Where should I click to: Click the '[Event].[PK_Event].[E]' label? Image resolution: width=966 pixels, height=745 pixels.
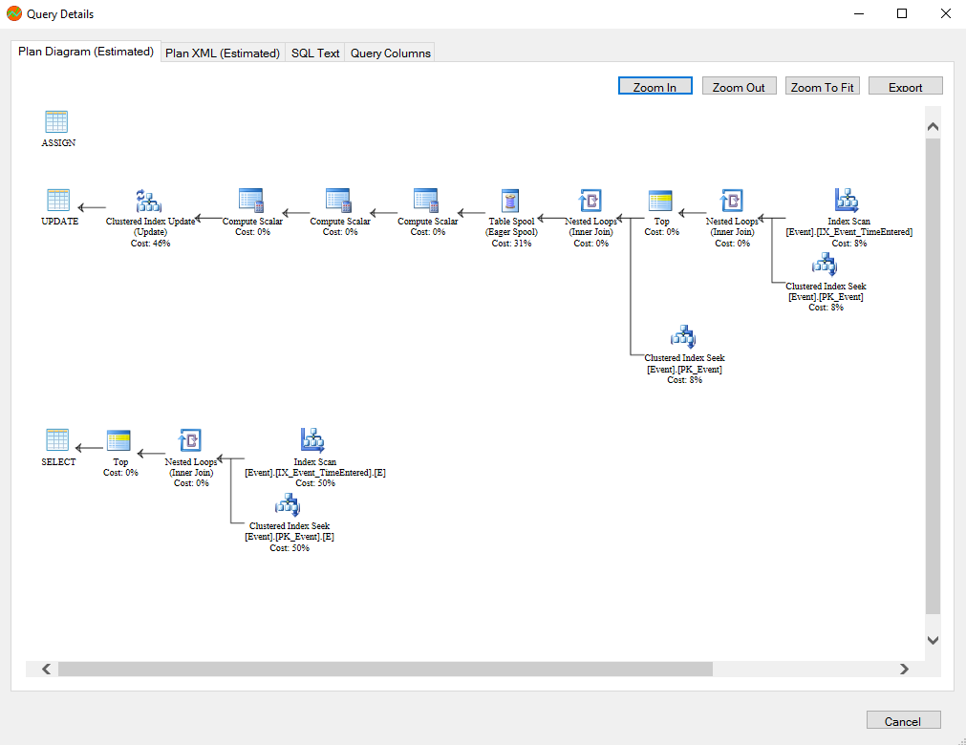click(290, 537)
